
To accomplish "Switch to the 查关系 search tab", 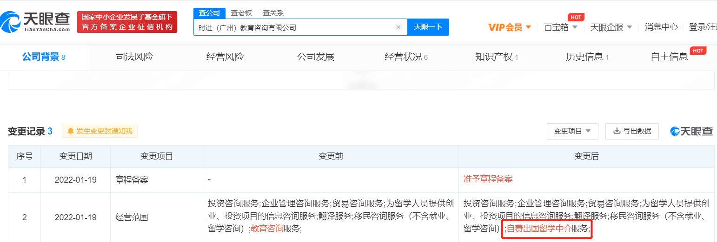I will pos(273,13).
